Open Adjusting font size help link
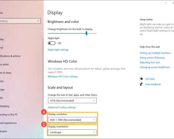The image size is (174, 139). point(150,63)
